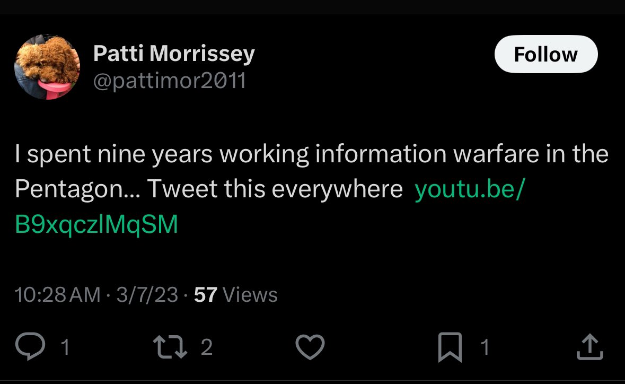Open the Patti Morrissey display name

point(174,53)
